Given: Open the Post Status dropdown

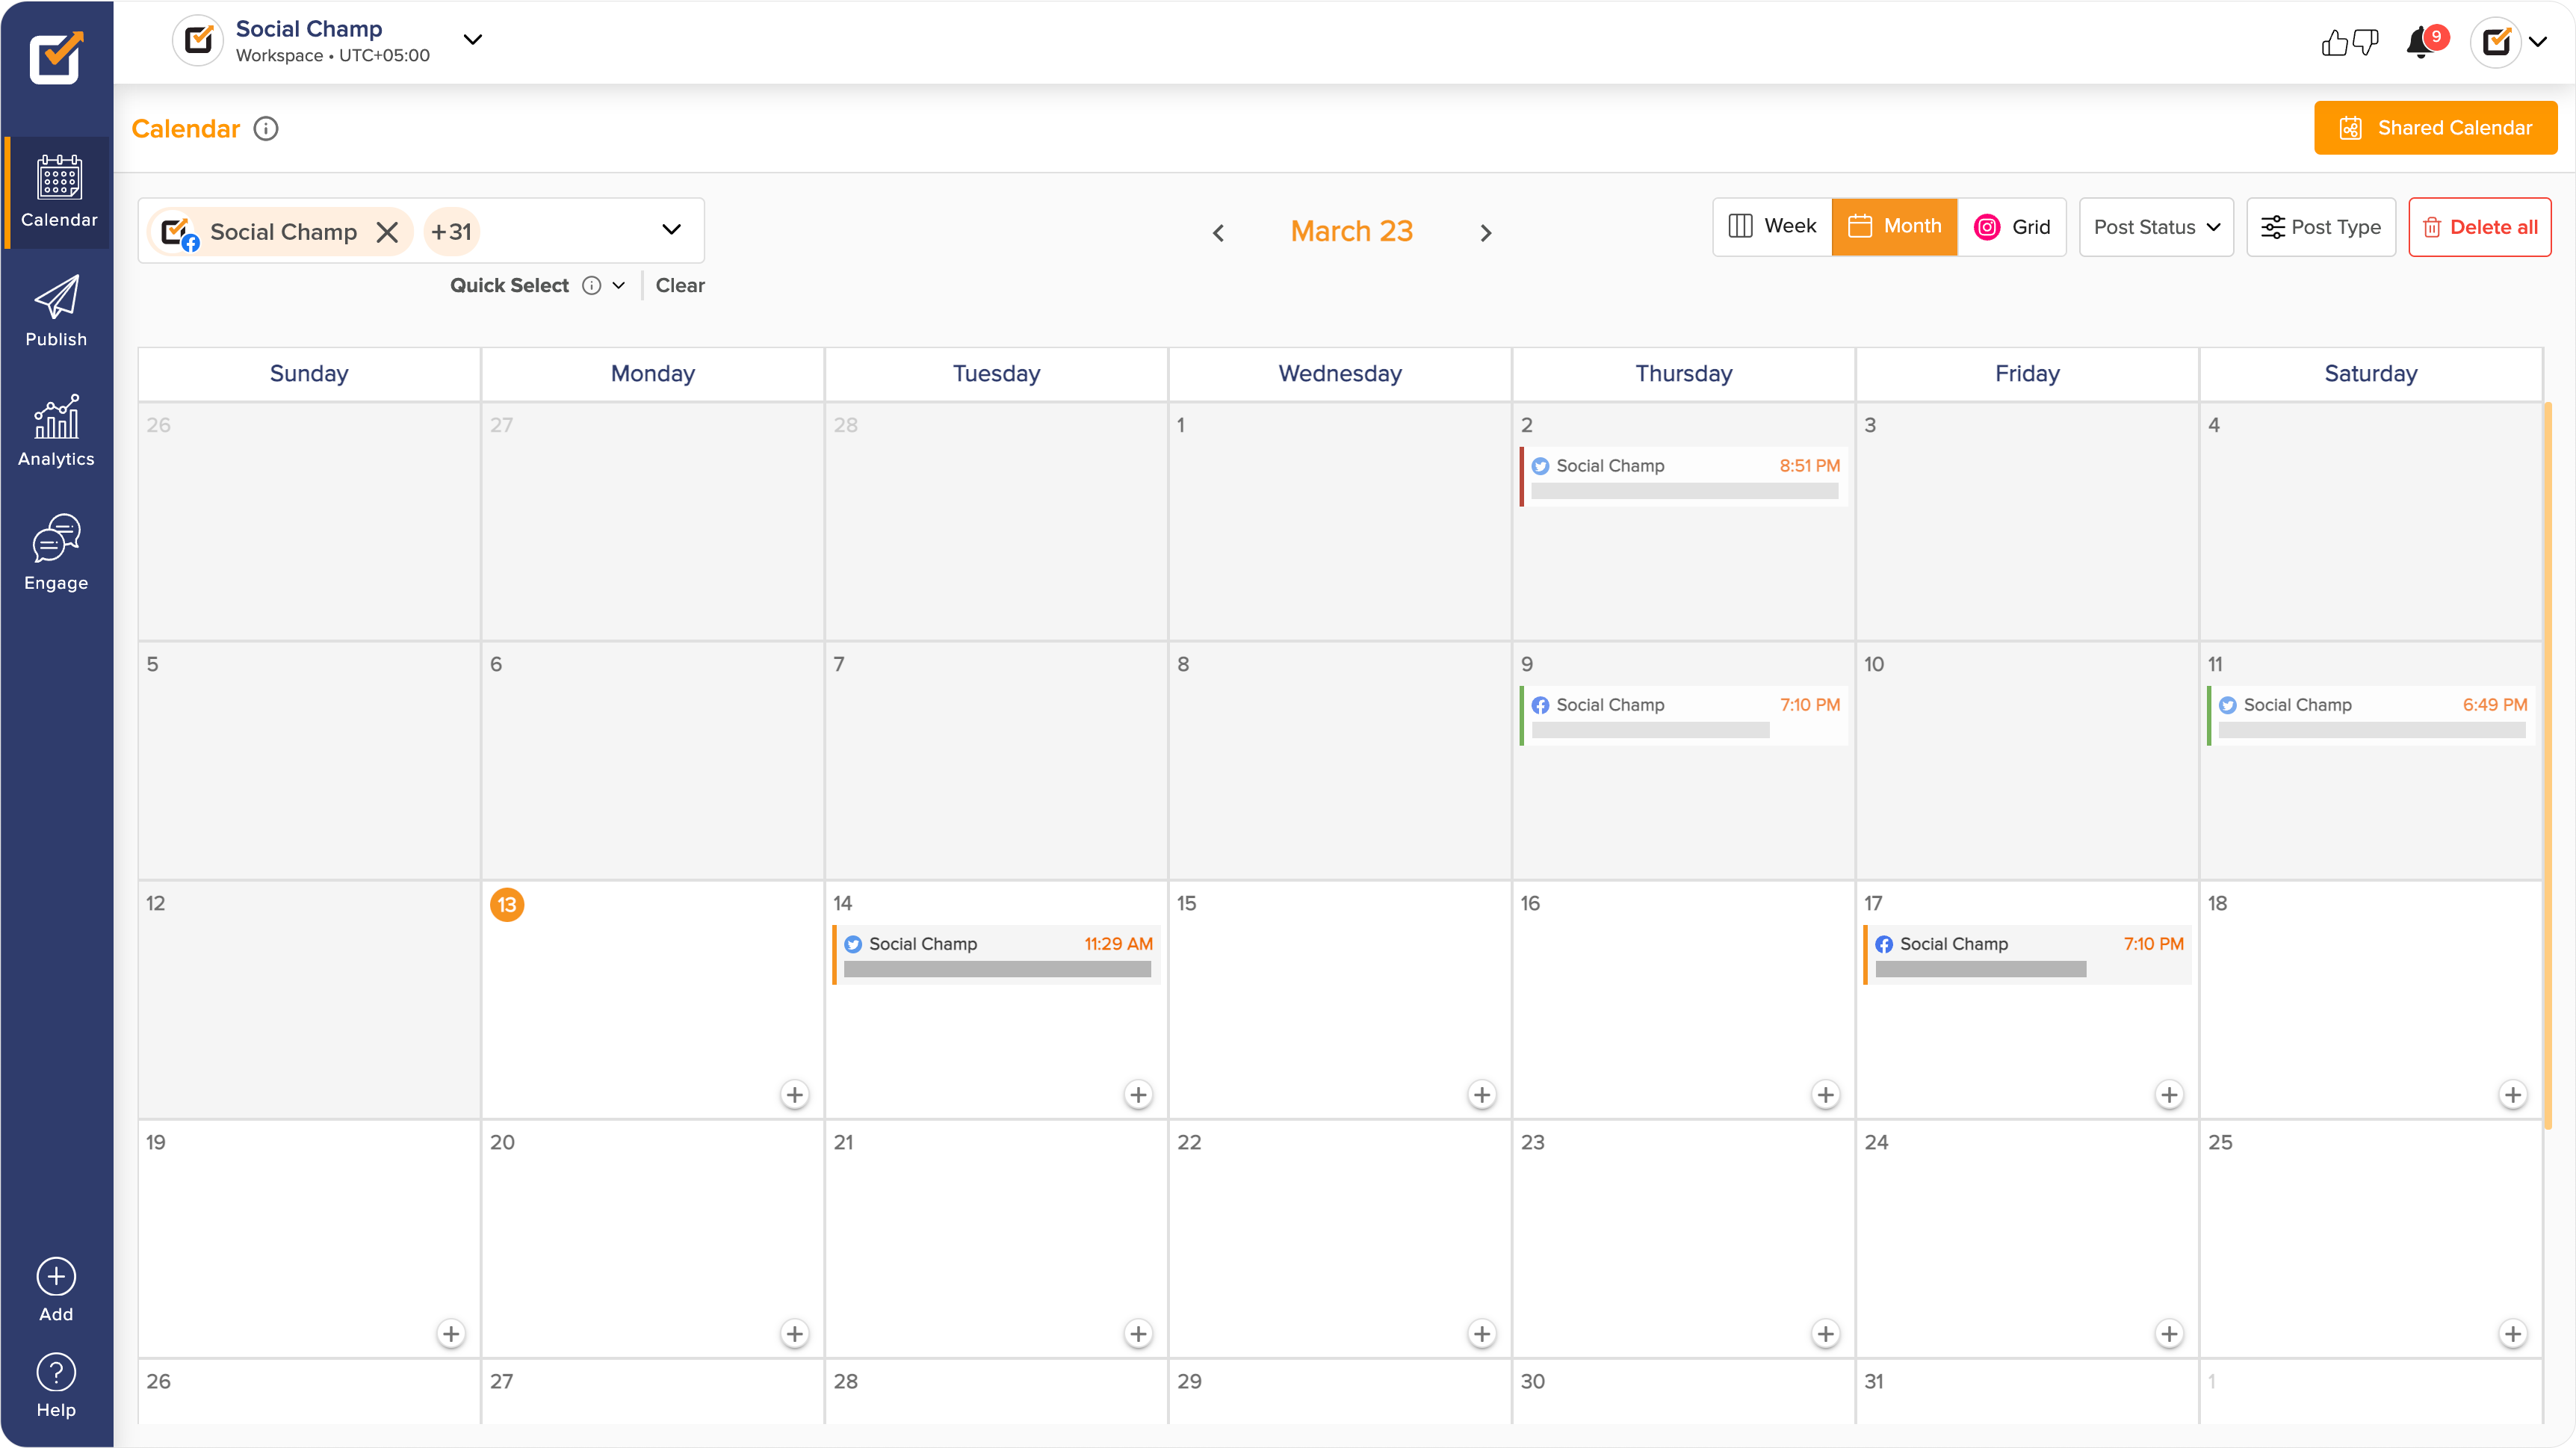Looking at the screenshot, I should (x=2156, y=228).
